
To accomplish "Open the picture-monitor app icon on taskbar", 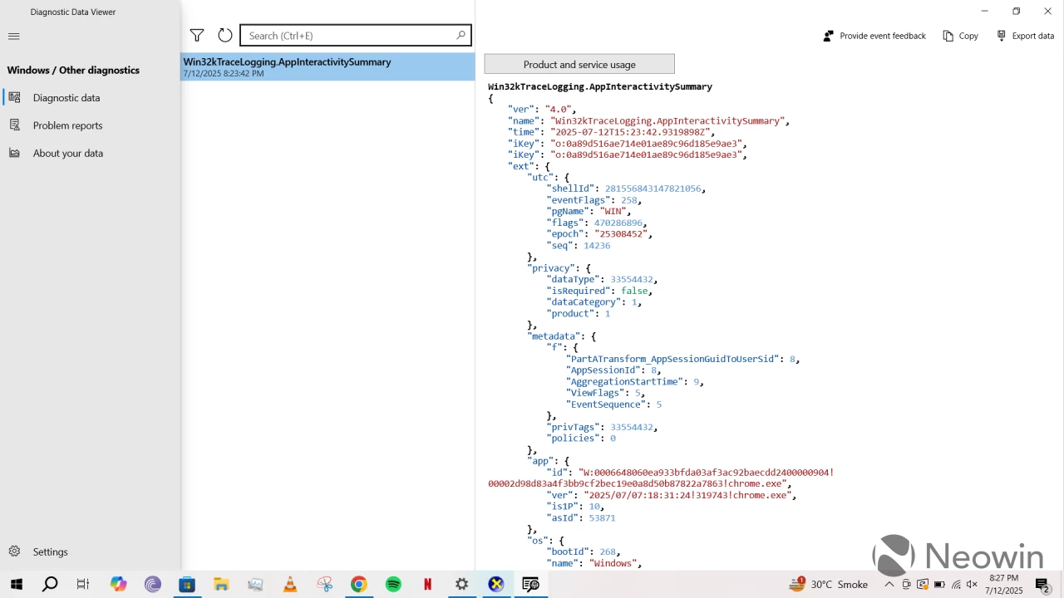I will point(255,584).
